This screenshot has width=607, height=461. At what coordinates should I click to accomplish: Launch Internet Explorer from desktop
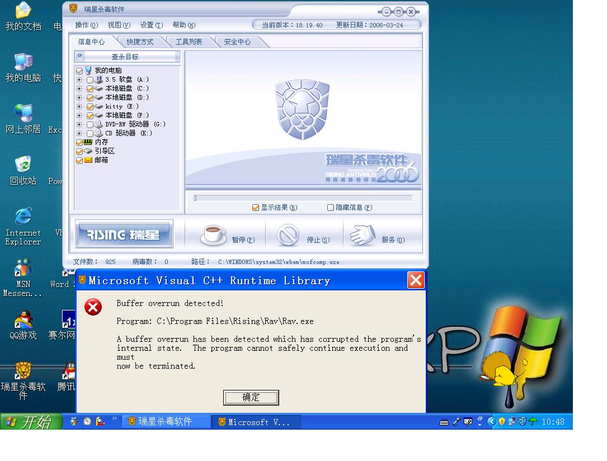[x=23, y=226]
